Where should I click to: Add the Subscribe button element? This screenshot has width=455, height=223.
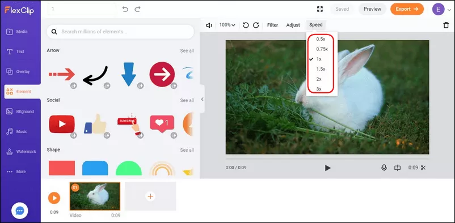129,124
